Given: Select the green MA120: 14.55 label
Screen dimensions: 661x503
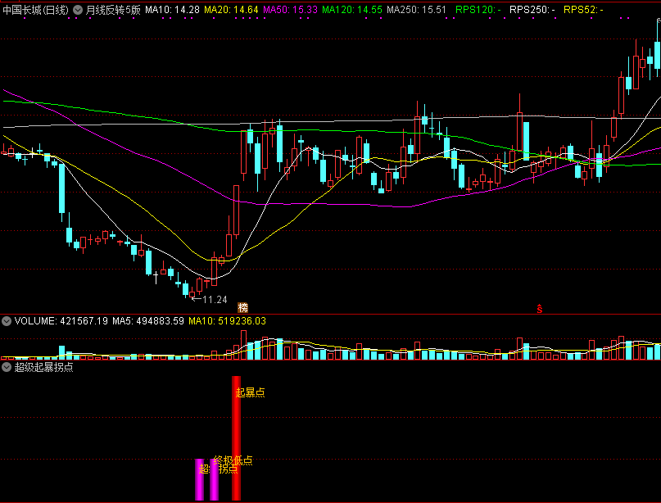Looking at the screenshot, I should [352, 10].
